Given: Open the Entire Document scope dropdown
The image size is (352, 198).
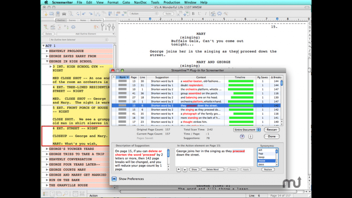Looking at the screenshot, I should point(247,130).
